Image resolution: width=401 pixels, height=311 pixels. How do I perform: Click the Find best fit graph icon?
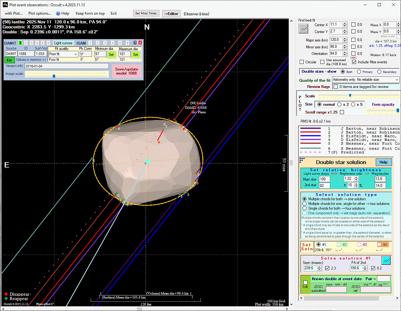point(303,29)
